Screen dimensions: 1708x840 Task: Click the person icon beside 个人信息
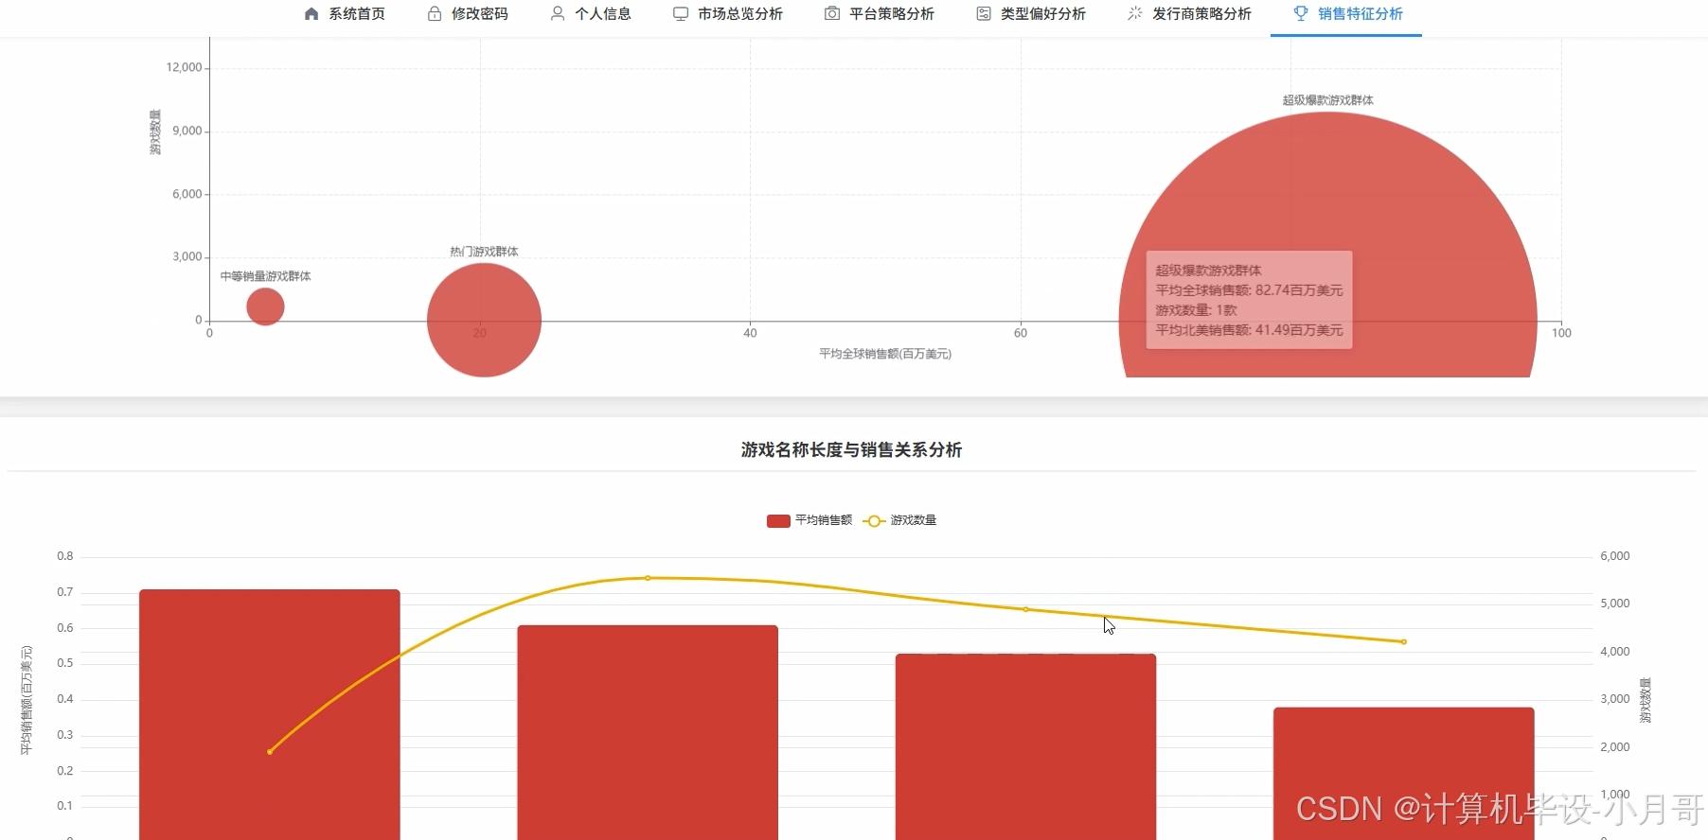tap(558, 13)
